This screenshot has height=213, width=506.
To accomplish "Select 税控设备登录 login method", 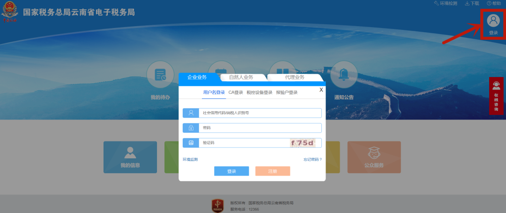I will pos(260,92).
